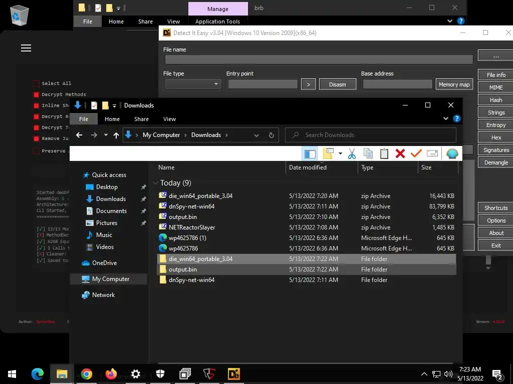Screen dimensions: 513x384
Task: Expand the brb window ribbon chevron
Action: point(449,21)
